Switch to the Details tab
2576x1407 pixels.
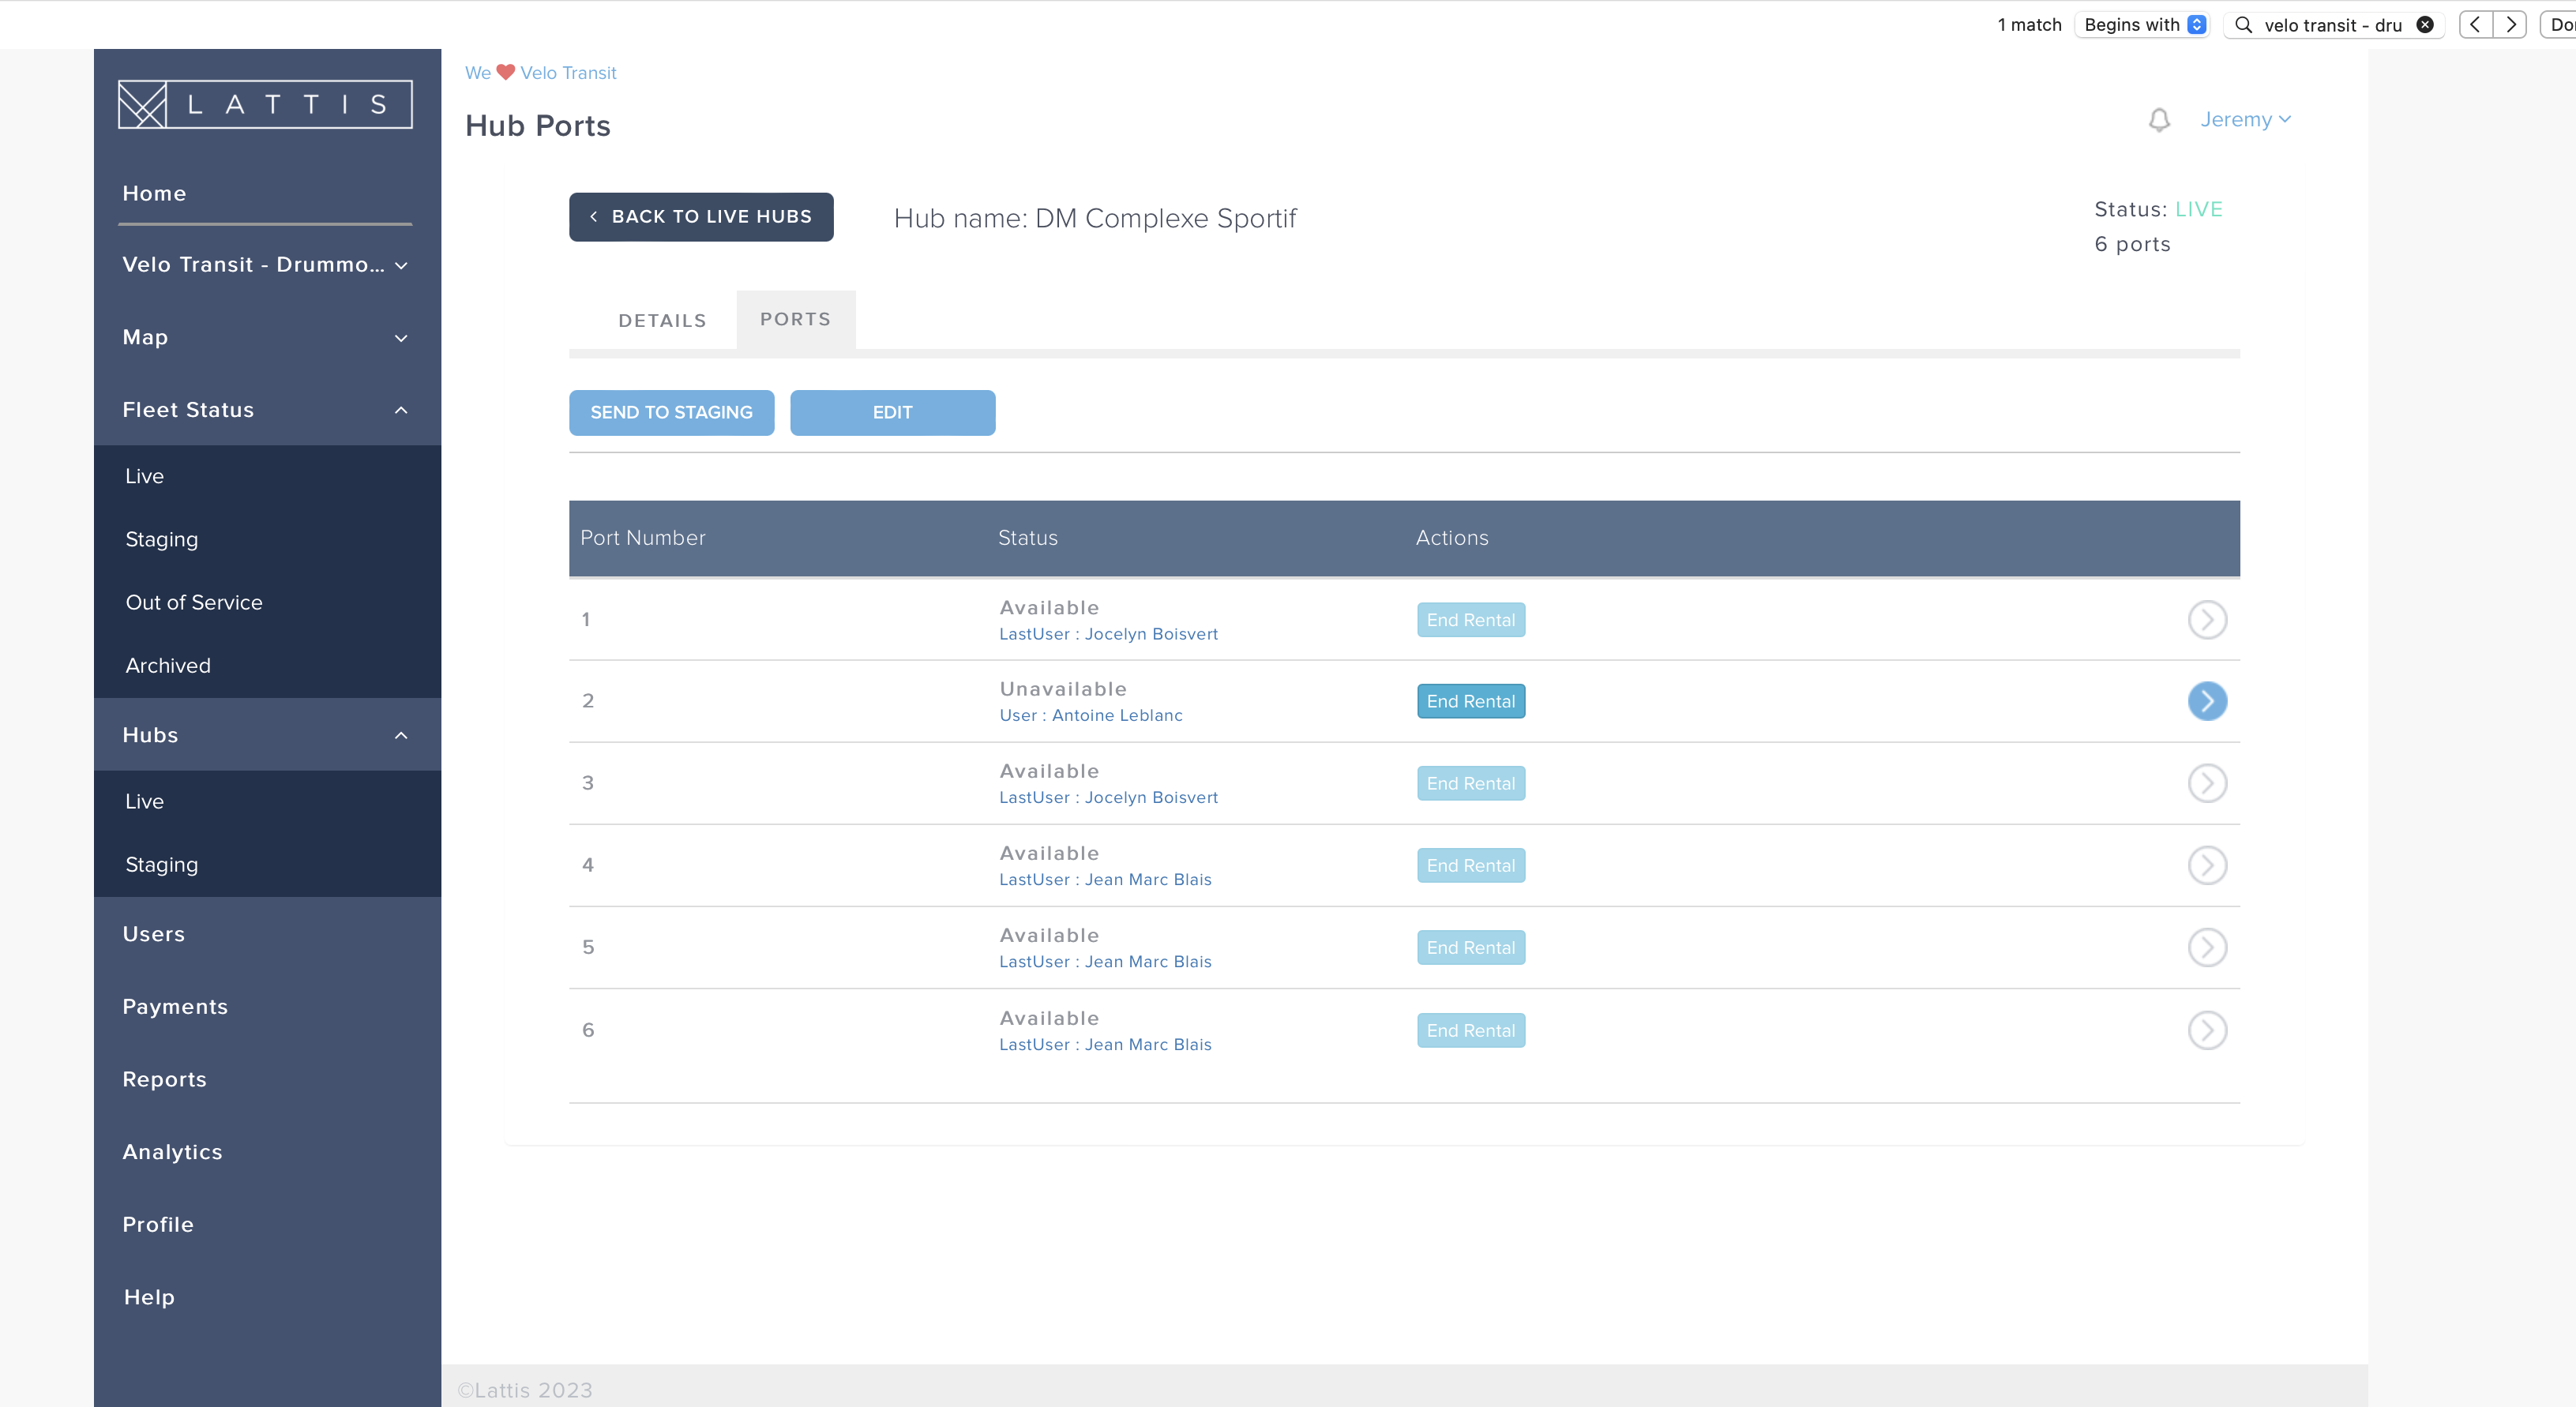coord(662,321)
